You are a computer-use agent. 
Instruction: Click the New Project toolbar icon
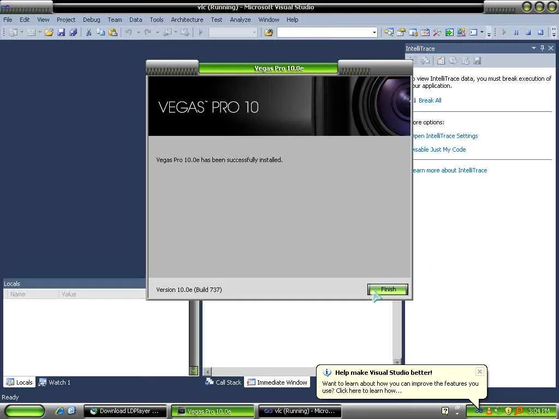click(x=13, y=32)
